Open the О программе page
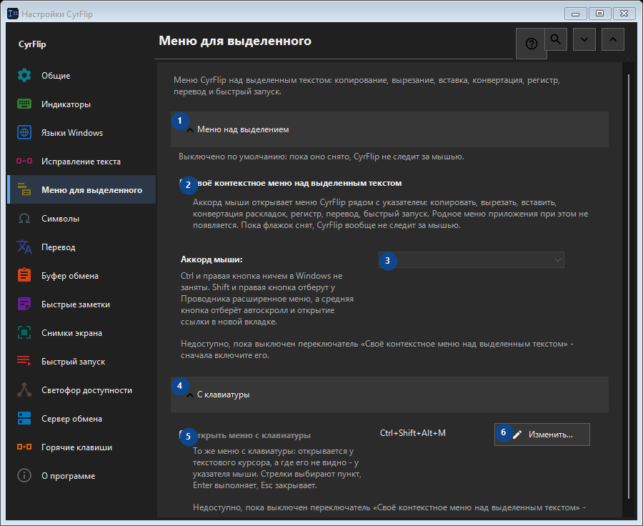 click(81, 476)
